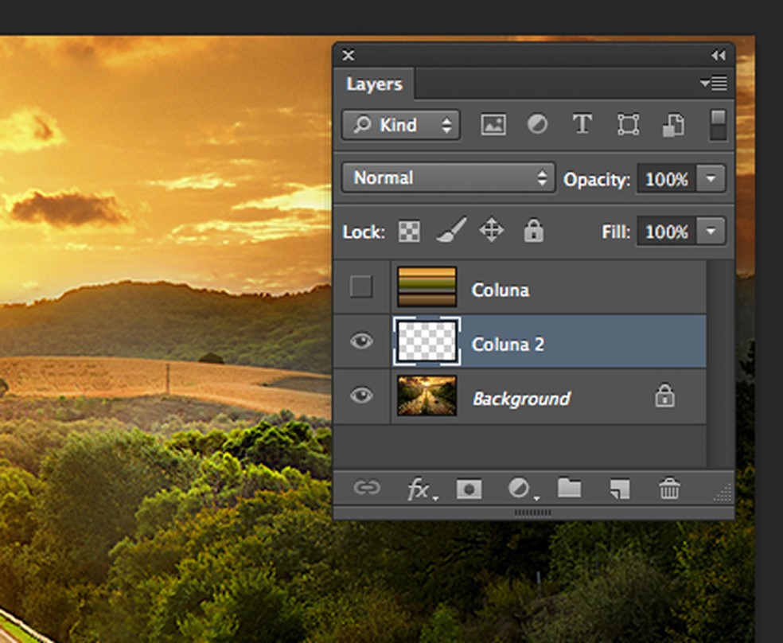Select the Coluna layer name

(x=501, y=290)
